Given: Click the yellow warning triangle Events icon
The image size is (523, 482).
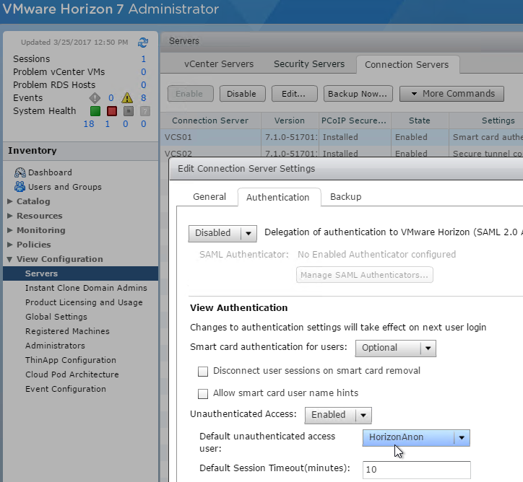Looking at the screenshot, I should [126, 98].
